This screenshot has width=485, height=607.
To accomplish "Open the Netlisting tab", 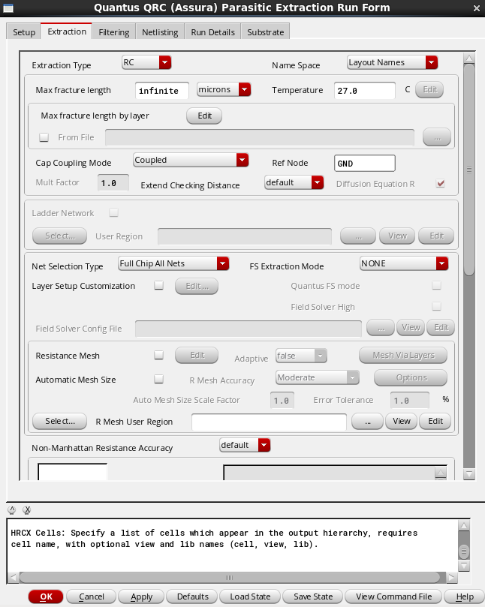I will [160, 32].
